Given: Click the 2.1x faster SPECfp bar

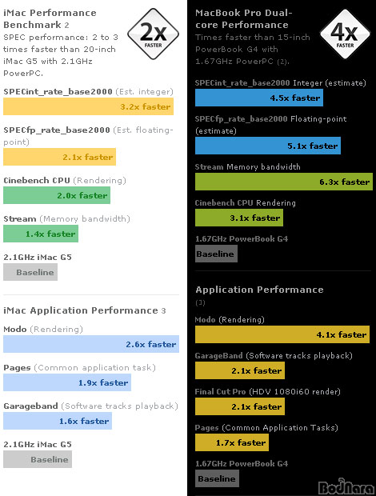Looking at the screenshot, I should pyautogui.click(x=59, y=157).
